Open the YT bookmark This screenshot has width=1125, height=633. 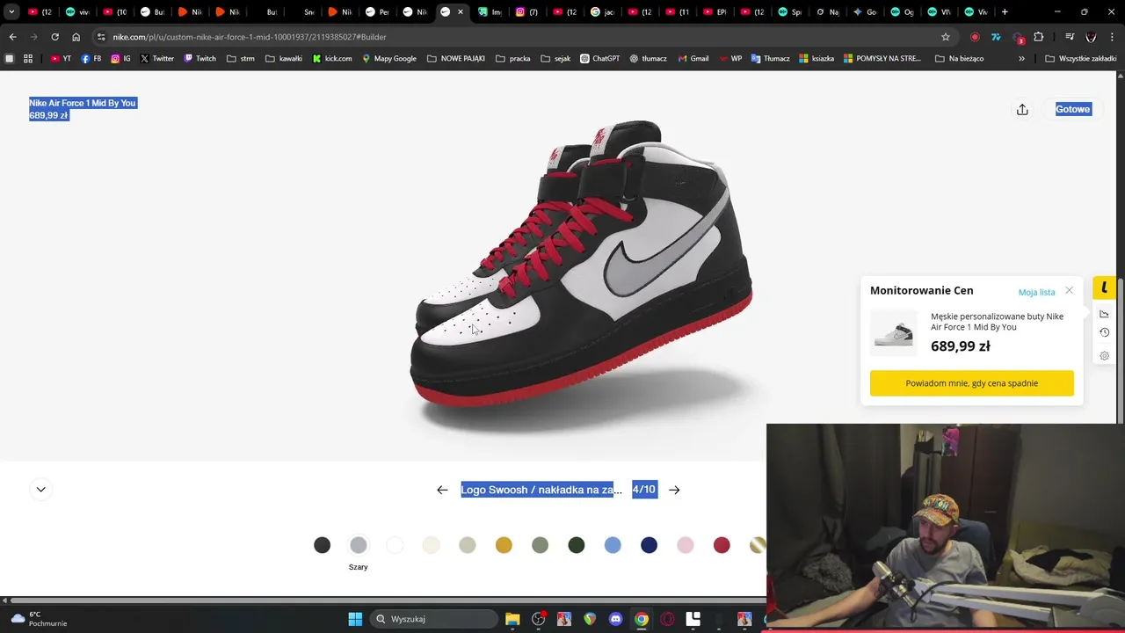pos(61,59)
